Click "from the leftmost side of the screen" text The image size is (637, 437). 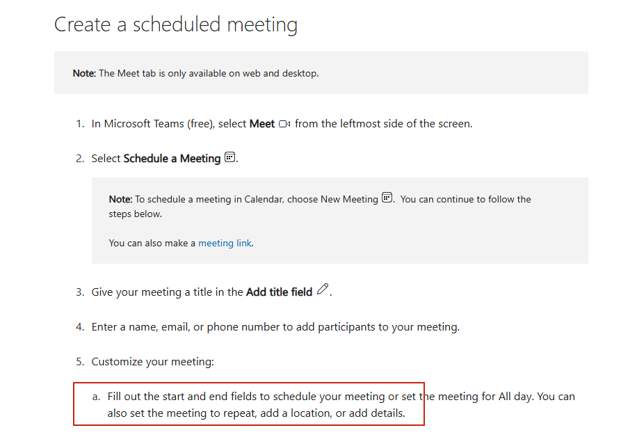pos(383,125)
